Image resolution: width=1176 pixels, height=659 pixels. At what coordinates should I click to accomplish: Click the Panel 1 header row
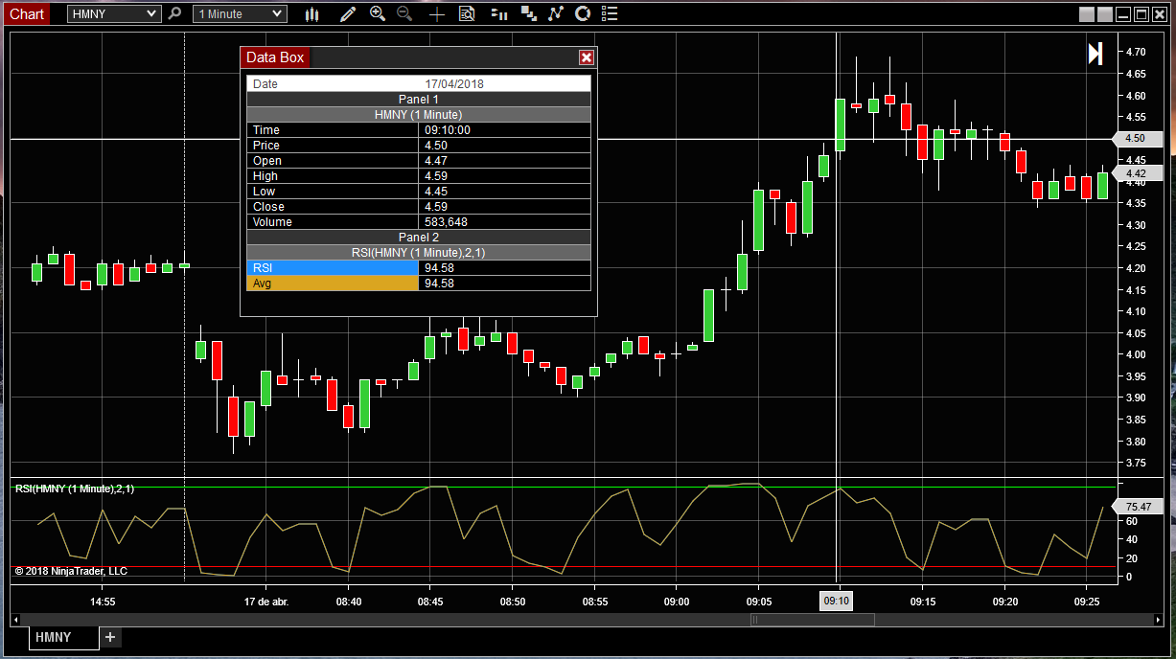tap(419, 100)
